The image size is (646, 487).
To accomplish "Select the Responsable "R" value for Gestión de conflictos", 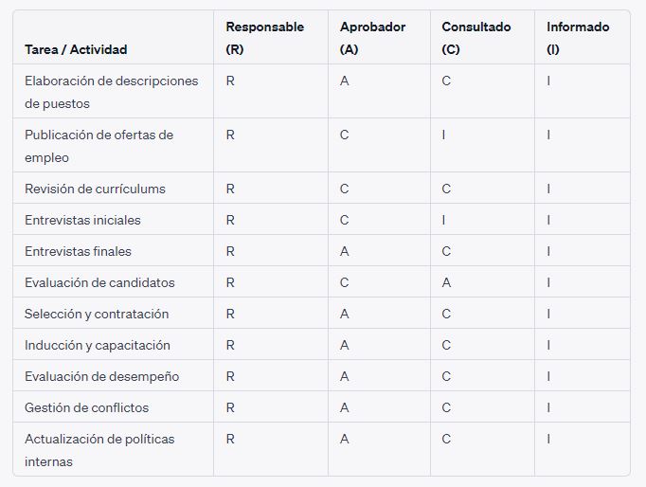I will (230, 407).
